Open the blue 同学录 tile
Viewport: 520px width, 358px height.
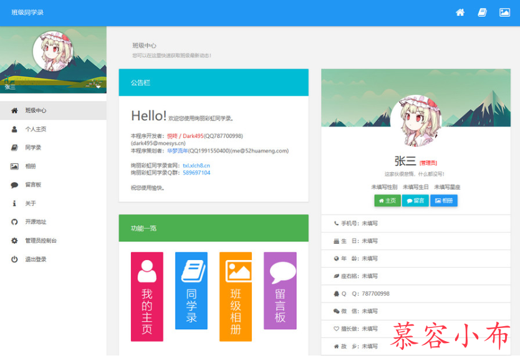[191, 291]
